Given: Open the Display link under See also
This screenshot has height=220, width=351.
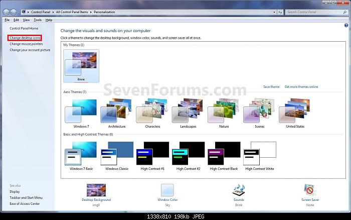Looking at the screenshot, I should tap(15, 192).
